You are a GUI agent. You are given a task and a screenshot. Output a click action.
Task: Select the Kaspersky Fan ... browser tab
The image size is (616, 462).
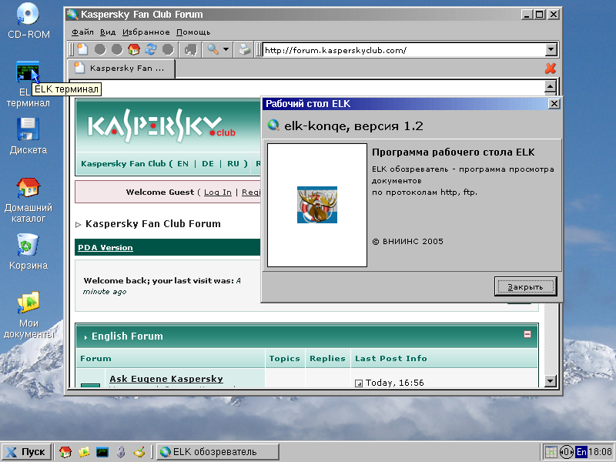pyautogui.click(x=122, y=69)
